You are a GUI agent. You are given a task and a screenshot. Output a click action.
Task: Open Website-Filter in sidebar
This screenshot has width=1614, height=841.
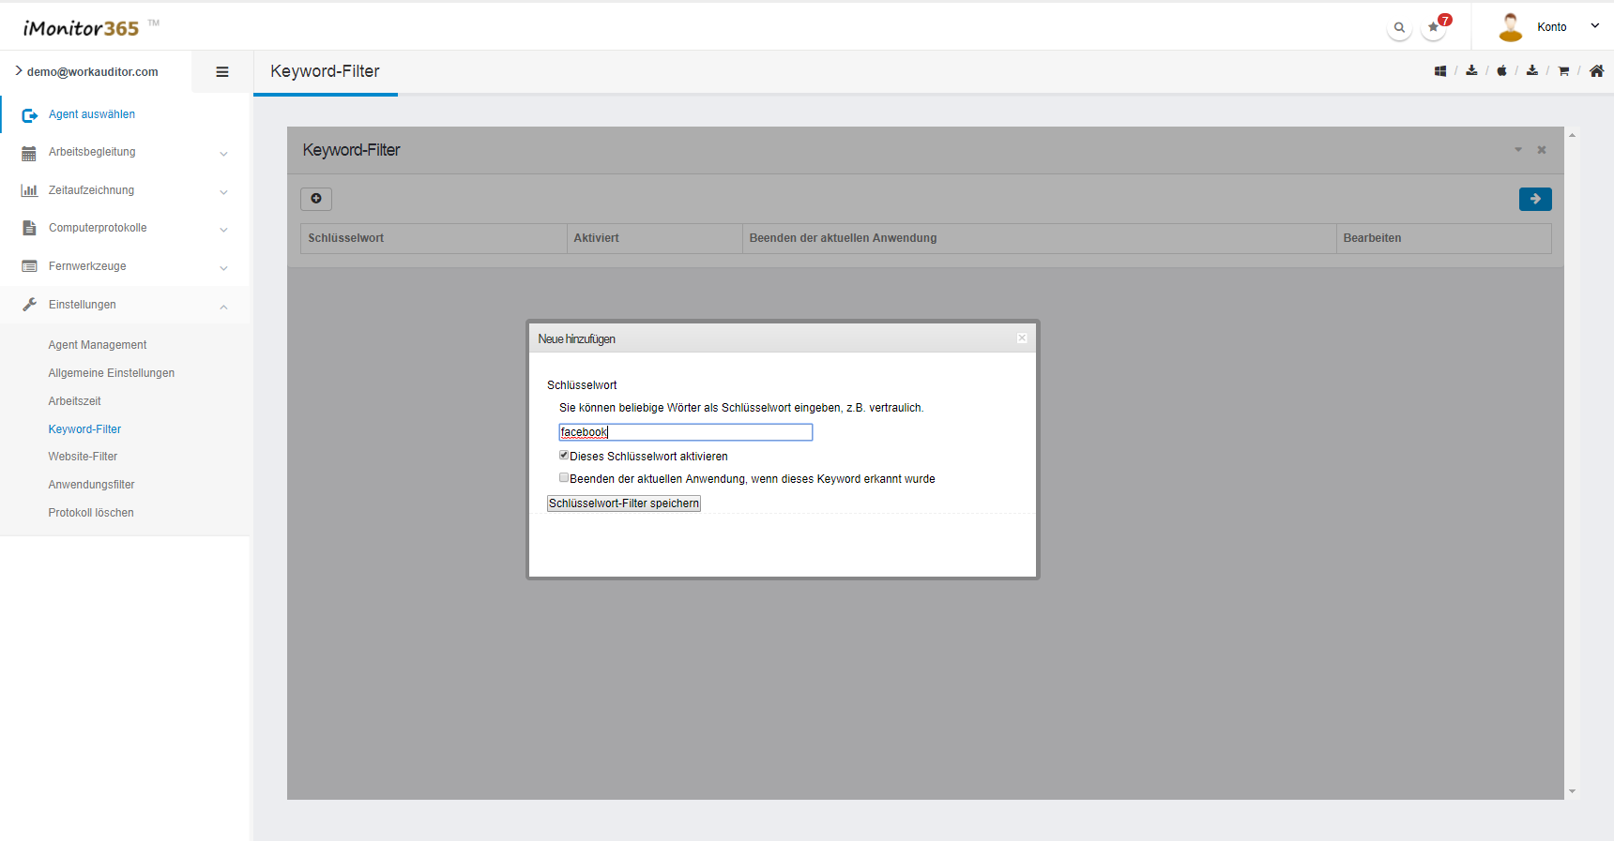pyautogui.click(x=83, y=457)
